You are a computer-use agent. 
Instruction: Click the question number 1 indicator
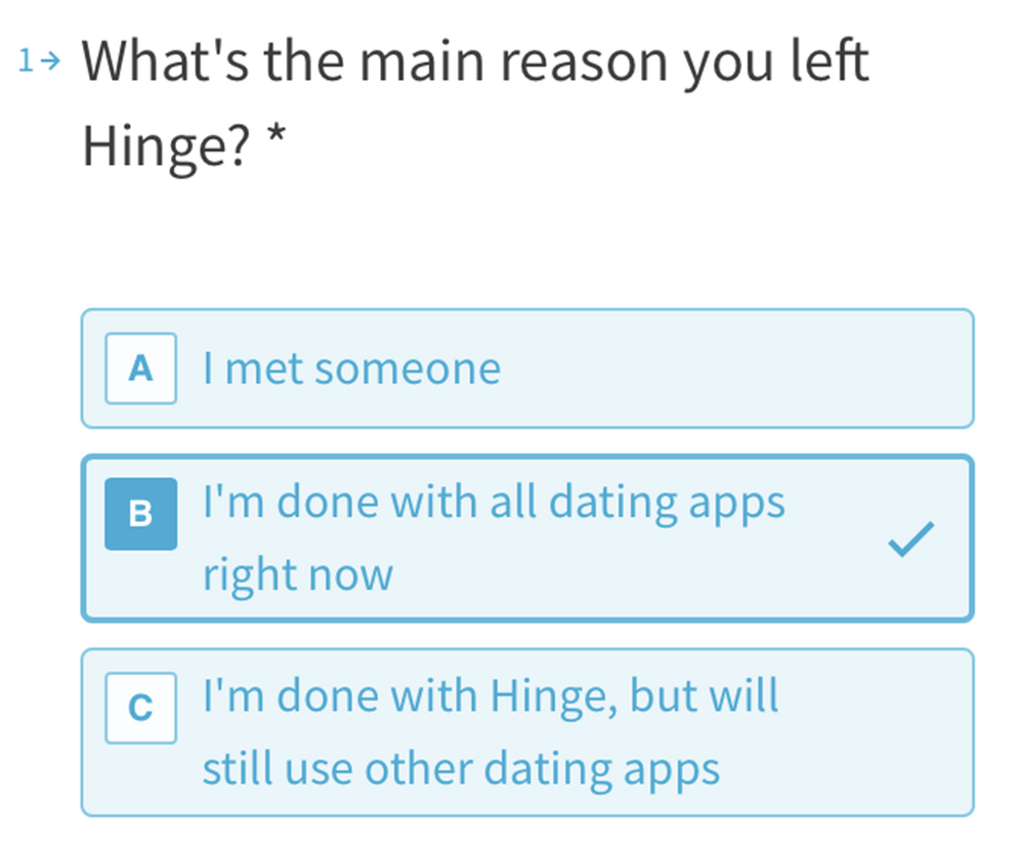click(x=26, y=60)
